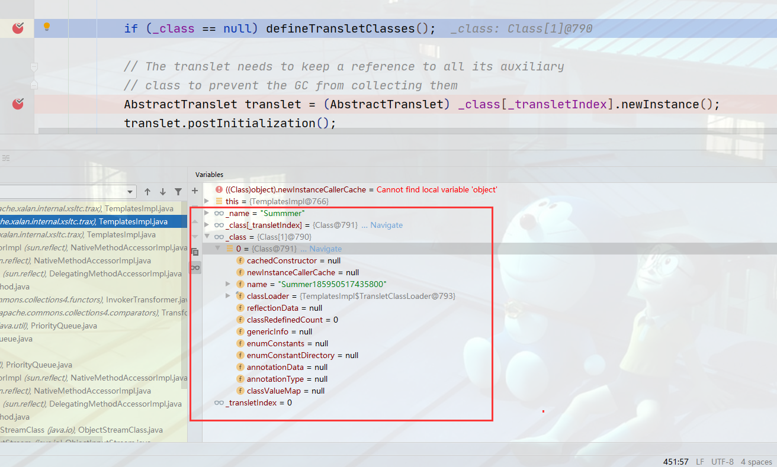Open the frames filter funnel icon
The width and height of the screenshot is (777, 467).
coord(178,192)
